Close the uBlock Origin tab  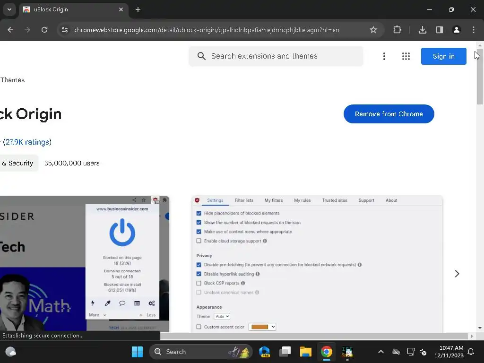(x=121, y=9)
